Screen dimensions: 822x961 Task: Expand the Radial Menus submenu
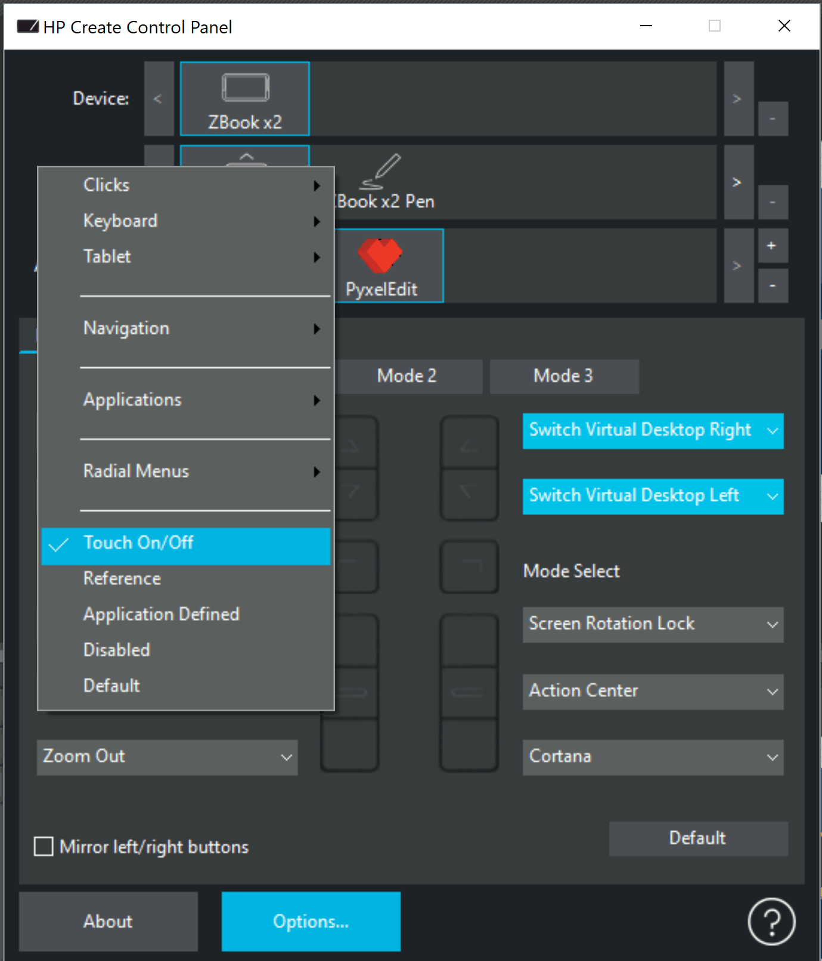tap(186, 472)
